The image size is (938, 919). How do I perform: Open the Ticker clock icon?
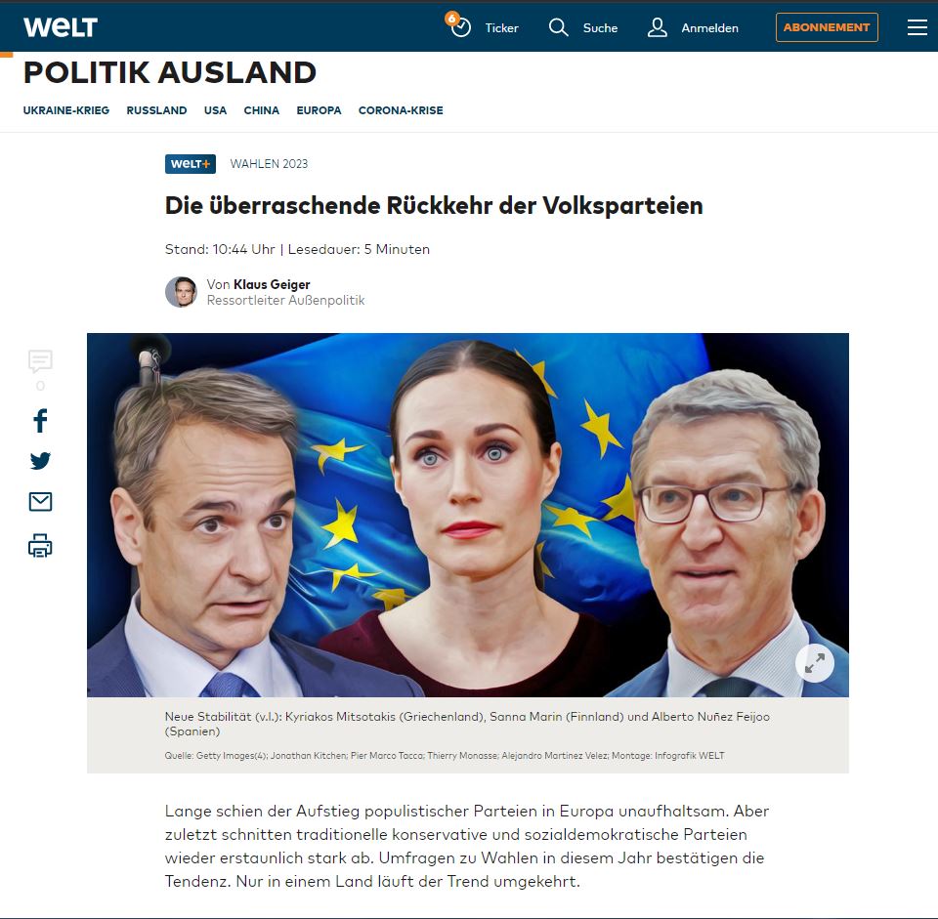(460, 27)
